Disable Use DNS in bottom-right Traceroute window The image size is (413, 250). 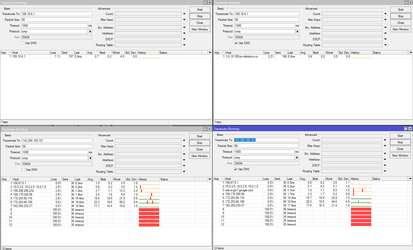235,169
